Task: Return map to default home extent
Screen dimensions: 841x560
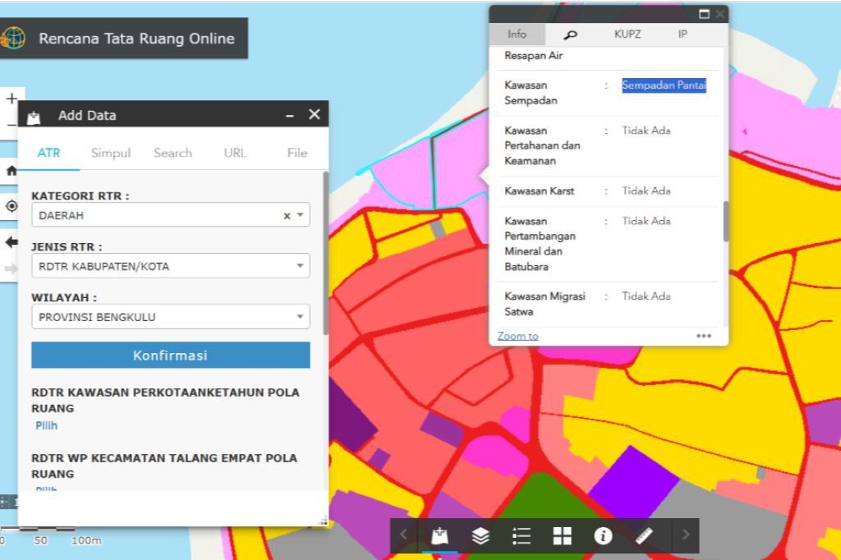Action: click(x=11, y=171)
